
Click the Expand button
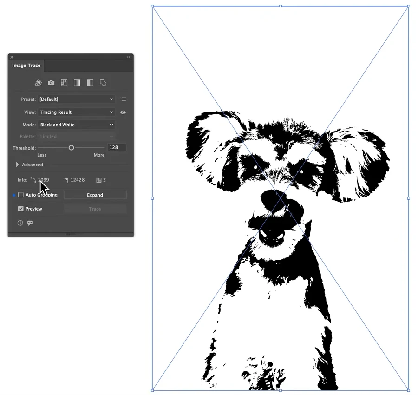[x=95, y=195]
